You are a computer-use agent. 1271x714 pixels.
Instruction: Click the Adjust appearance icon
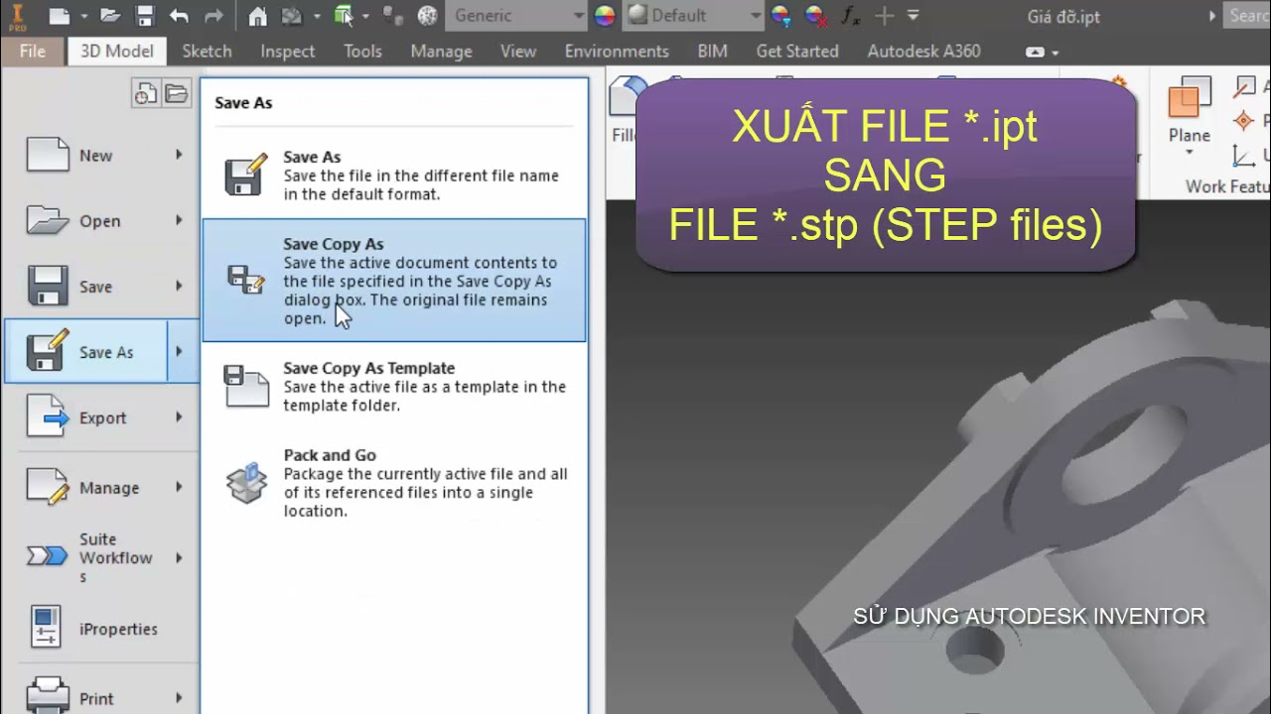(780, 16)
